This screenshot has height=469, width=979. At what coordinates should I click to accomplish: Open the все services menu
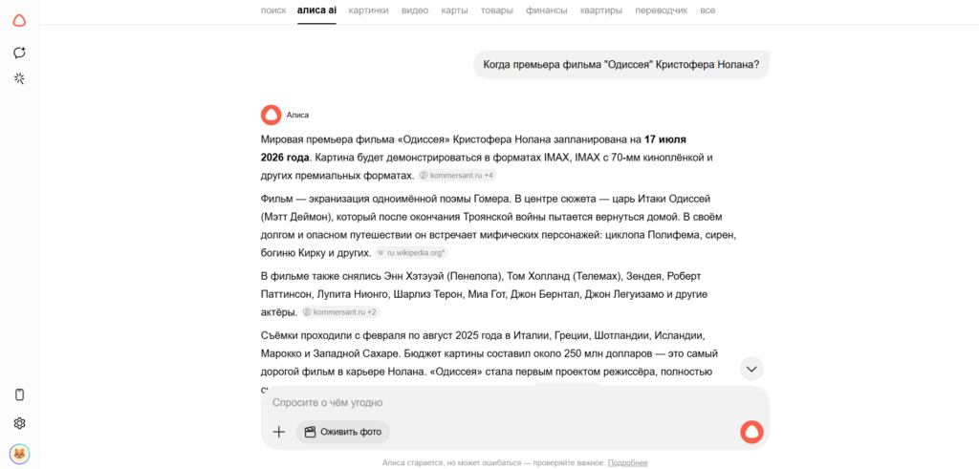point(707,10)
